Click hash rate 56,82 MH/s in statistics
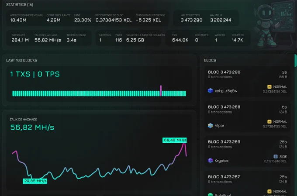 48,40
